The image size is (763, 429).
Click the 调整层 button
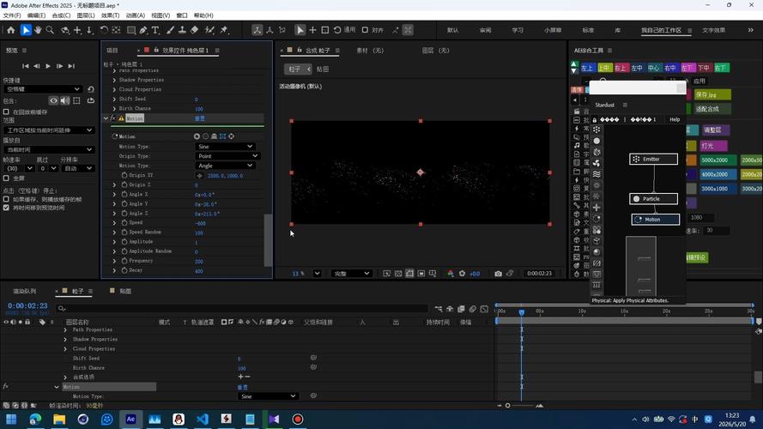point(715,130)
